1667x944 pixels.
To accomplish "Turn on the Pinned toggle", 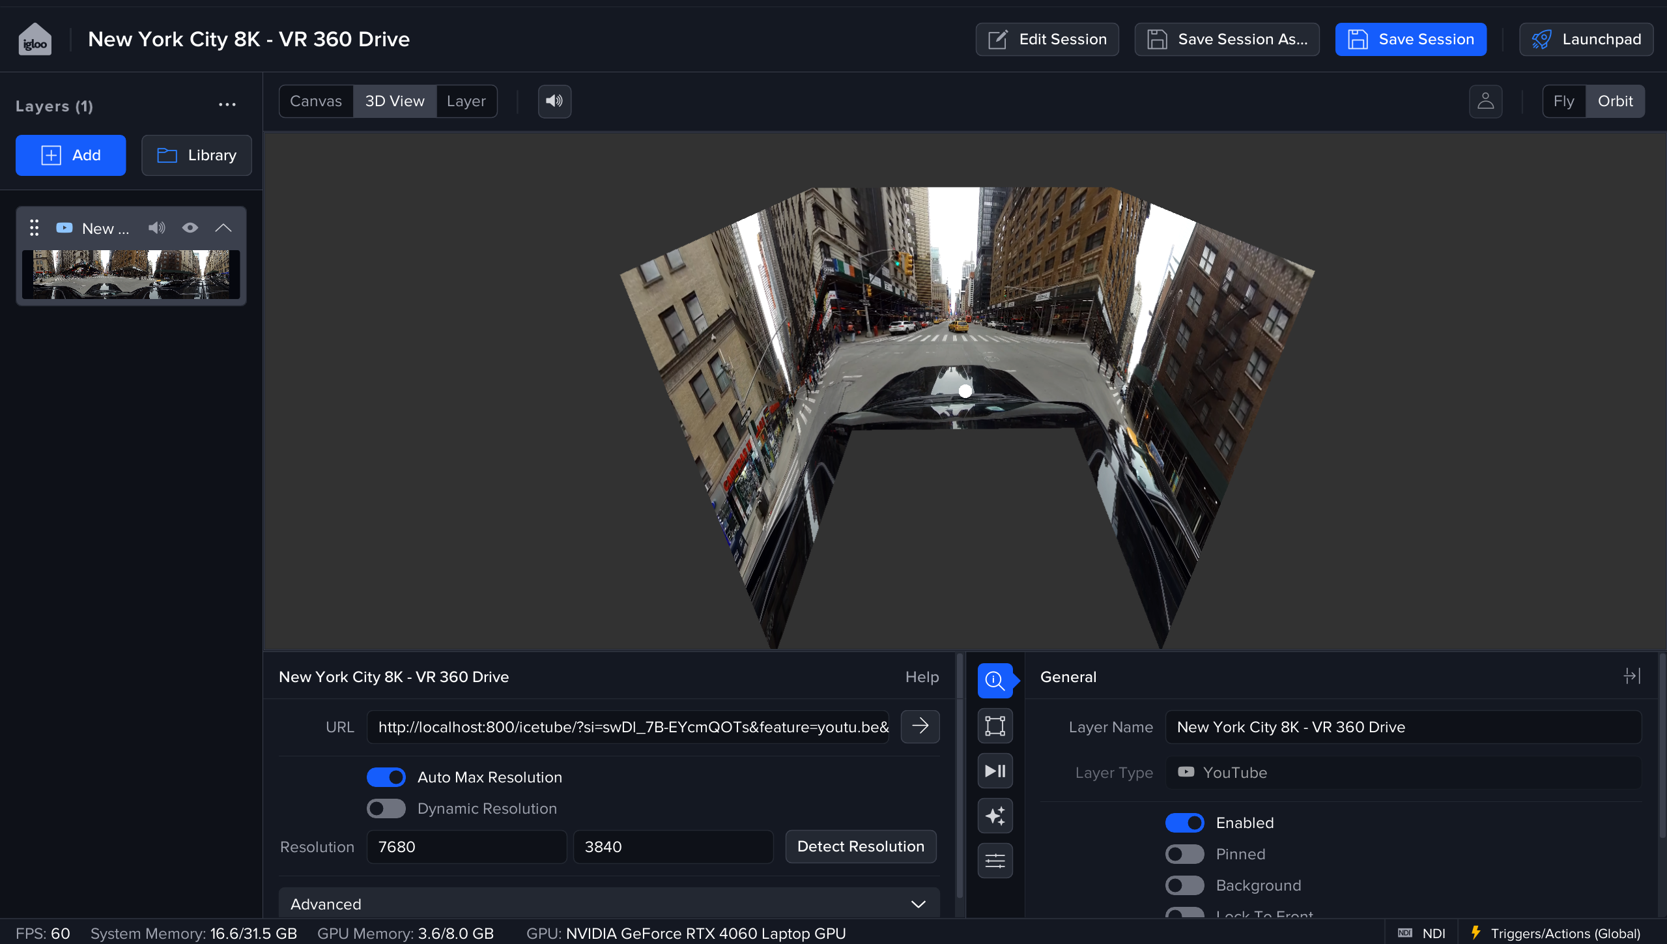I will pos(1184,854).
